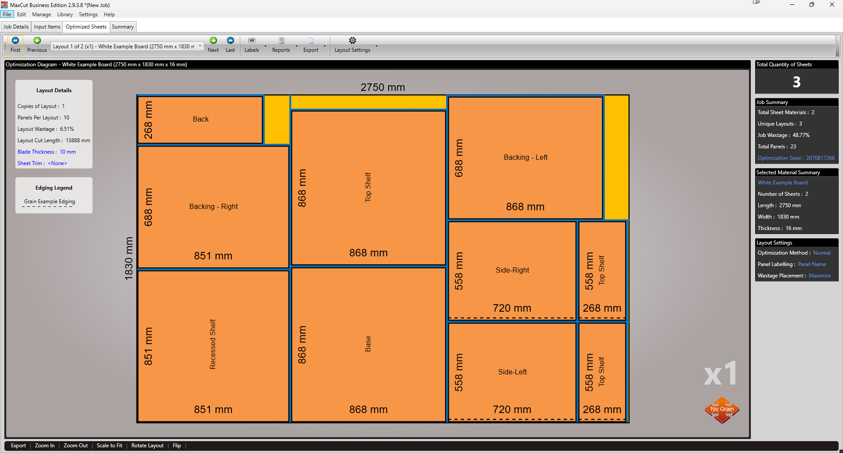Screen dimensions: 843x453
Task: Open the Settings menu
Action: tap(88, 14)
